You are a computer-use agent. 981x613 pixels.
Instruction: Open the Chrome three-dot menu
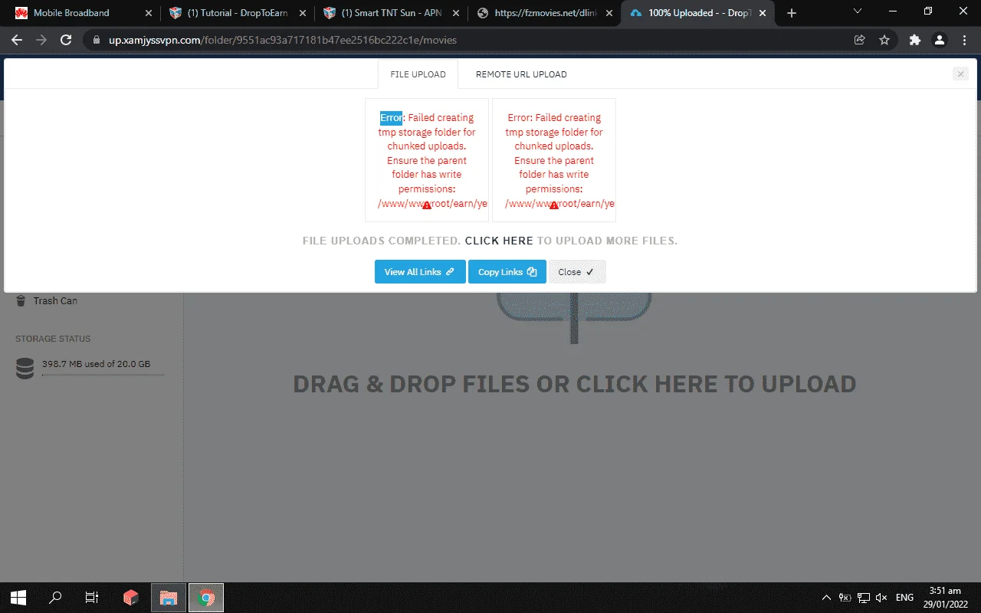point(963,40)
